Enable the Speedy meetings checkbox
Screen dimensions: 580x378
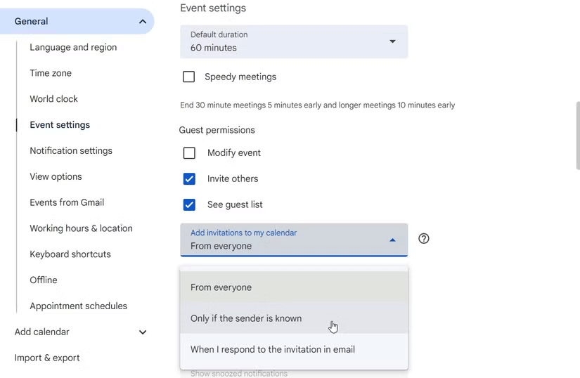188,77
